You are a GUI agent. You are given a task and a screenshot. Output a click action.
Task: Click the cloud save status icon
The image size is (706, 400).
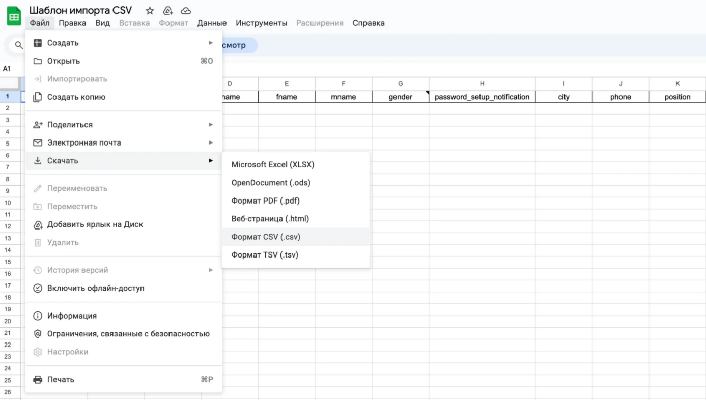coord(186,11)
